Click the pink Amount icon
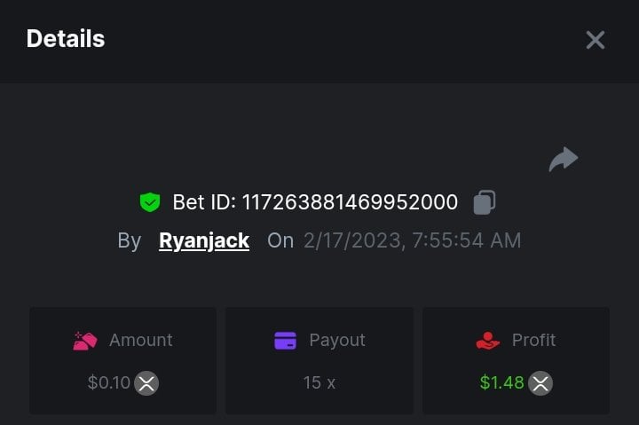The width and height of the screenshot is (639, 425). tap(85, 340)
